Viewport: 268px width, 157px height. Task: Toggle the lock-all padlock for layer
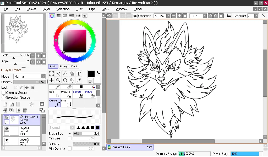32,87
